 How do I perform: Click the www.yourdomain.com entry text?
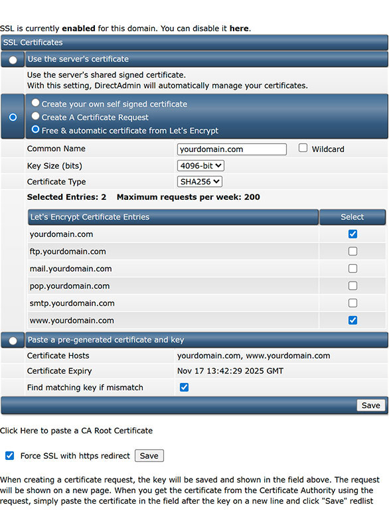(72, 321)
